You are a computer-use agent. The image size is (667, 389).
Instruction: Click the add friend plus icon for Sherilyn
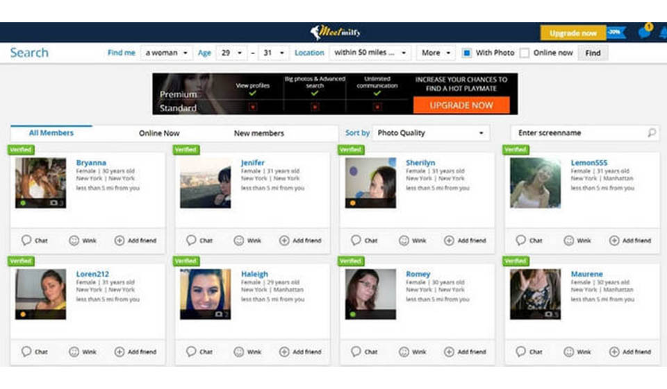click(449, 241)
